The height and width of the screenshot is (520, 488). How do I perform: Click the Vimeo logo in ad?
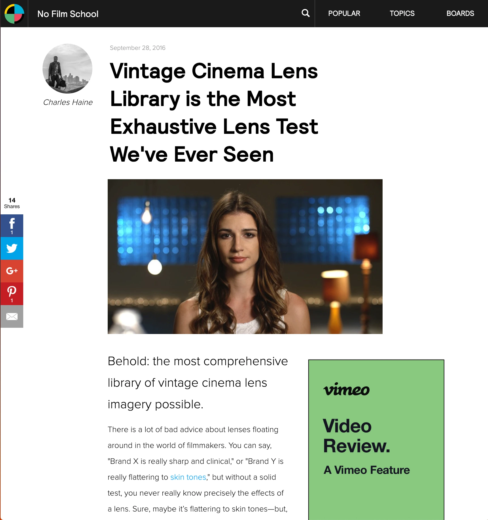pos(346,389)
